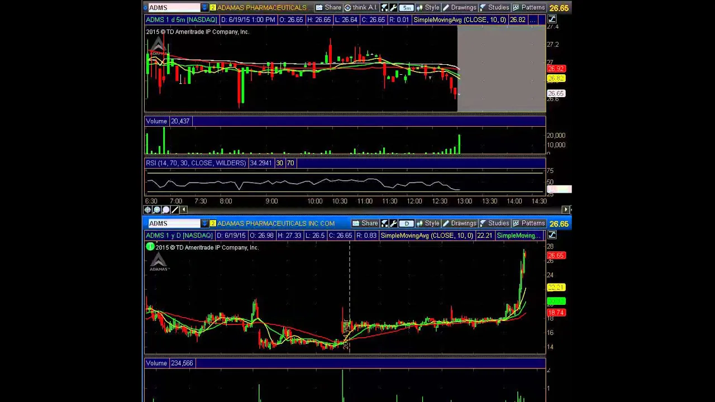Click the Volume 234,566 label on the bottom chart
This screenshot has height=402, width=715.
pyautogui.click(x=170, y=363)
